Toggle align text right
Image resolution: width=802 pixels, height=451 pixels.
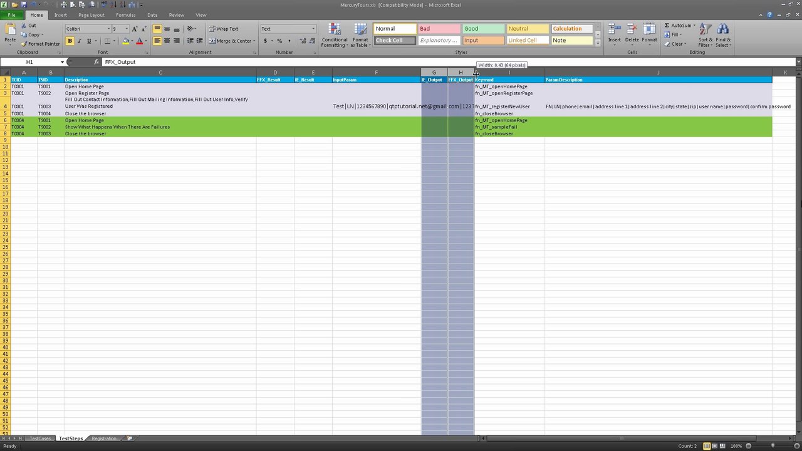(176, 41)
